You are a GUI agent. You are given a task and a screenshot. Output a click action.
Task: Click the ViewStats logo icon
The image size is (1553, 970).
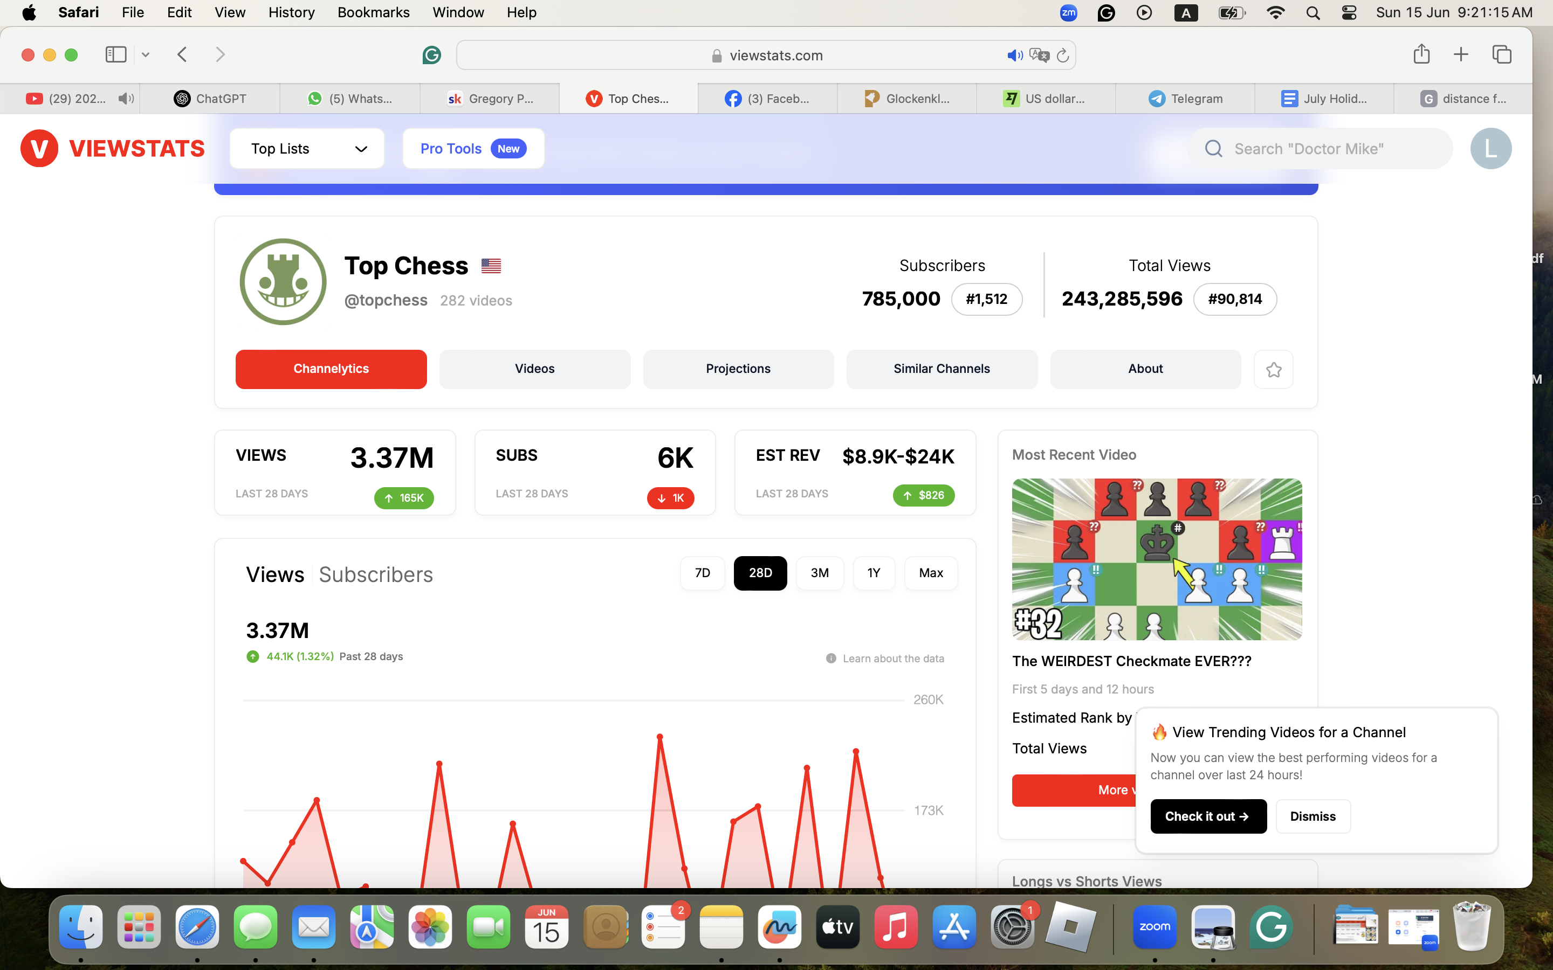coord(38,148)
